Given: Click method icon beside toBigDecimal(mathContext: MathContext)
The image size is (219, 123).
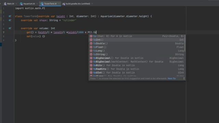Looking at the screenshot, I should (x=91, y=61).
